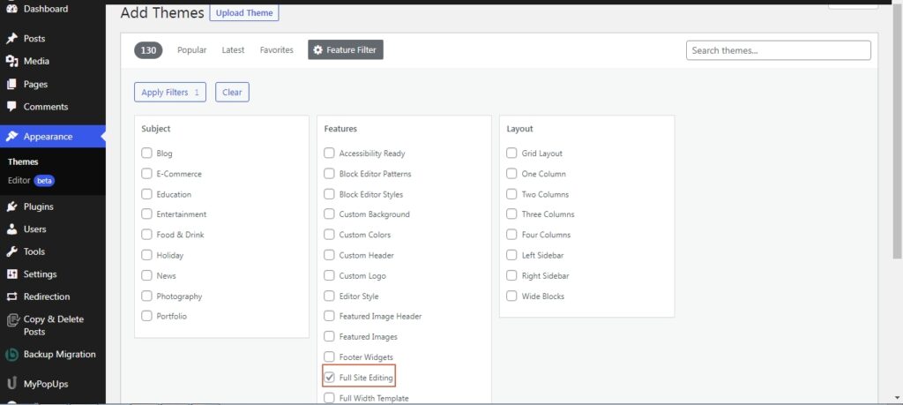Tick Featured Image Header checkbox
The width and height of the screenshot is (903, 405).
click(x=330, y=316)
